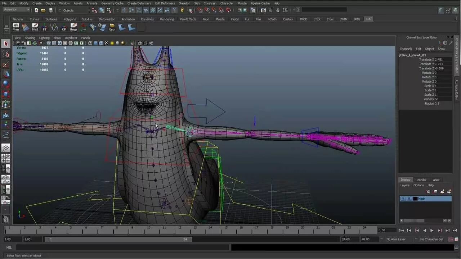The width and height of the screenshot is (461, 259).
Task: Toggle the select by hierarchy mode icon
Action: click(x=94, y=10)
